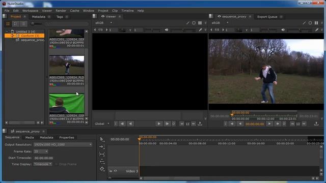Open the sRGB colorspace dropdown in the left Viewer
The width and height of the screenshot is (326, 183).
pos(103,23)
